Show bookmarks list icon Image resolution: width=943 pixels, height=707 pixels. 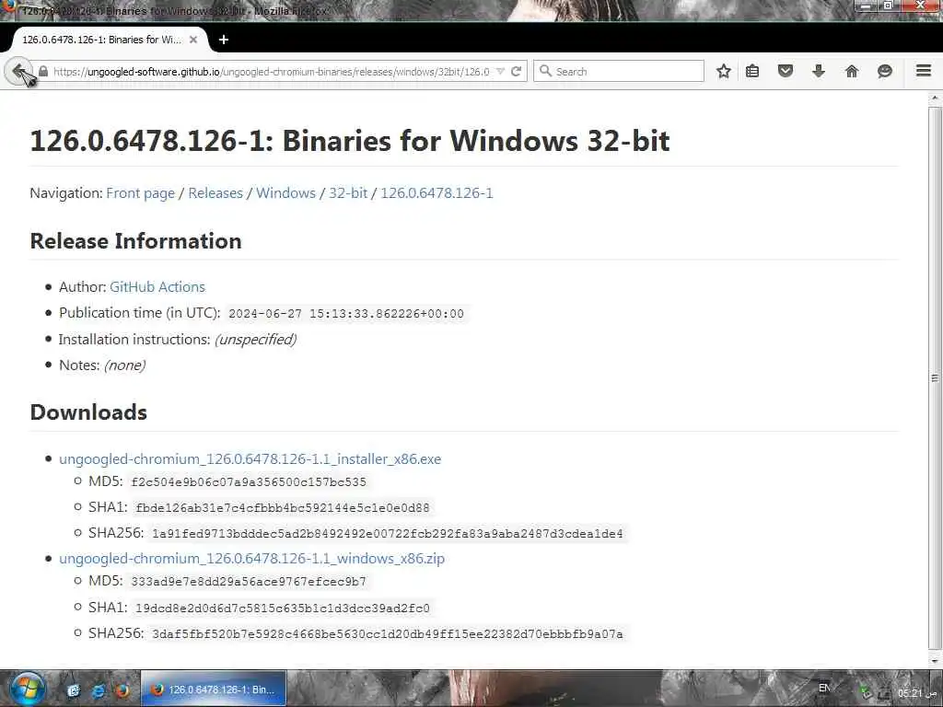tap(752, 71)
